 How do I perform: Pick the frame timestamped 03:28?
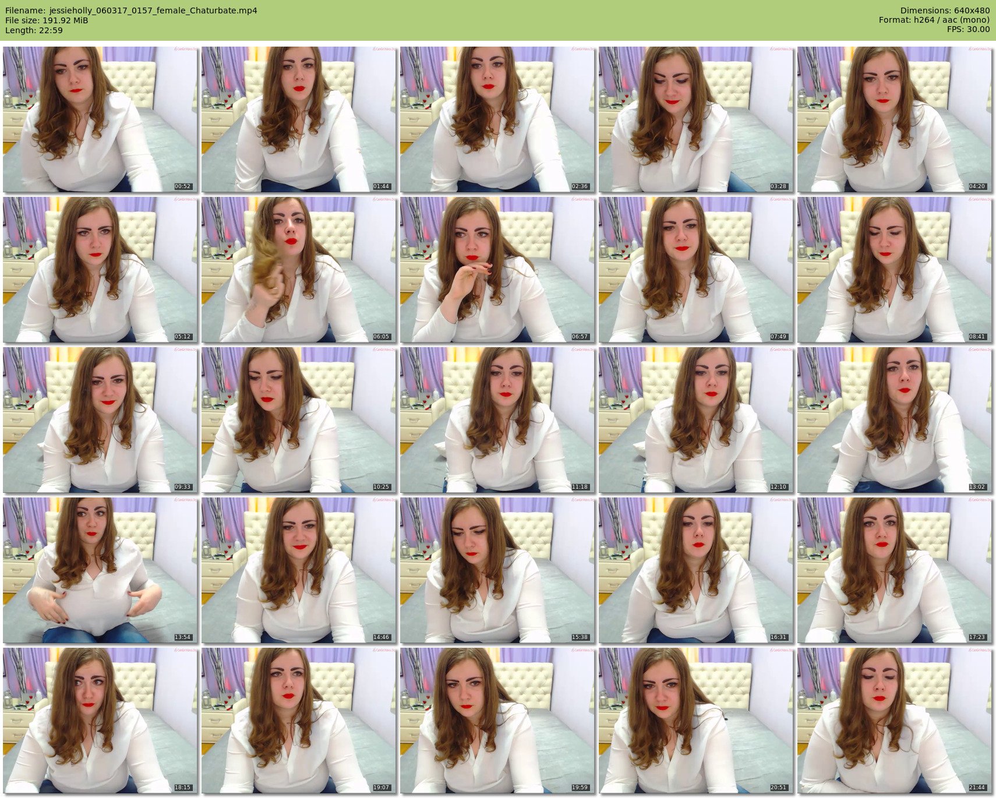[x=696, y=119]
